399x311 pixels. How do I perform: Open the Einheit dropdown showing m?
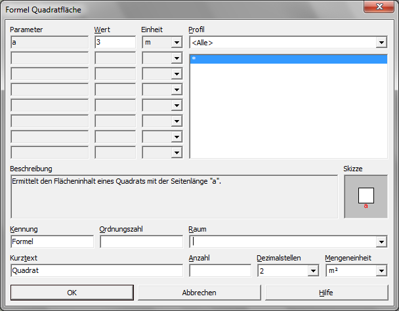click(177, 42)
